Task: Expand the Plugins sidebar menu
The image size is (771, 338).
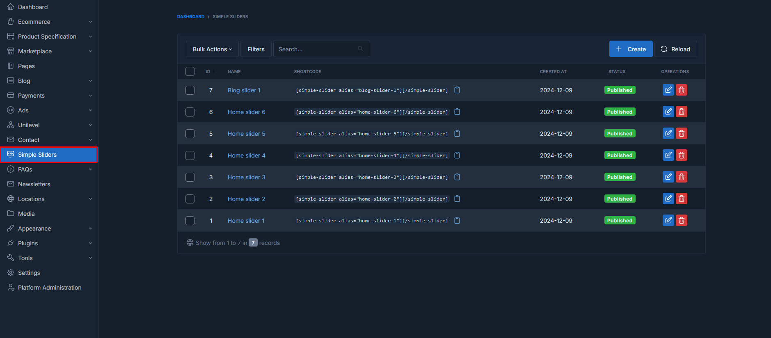Action: (x=49, y=243)
